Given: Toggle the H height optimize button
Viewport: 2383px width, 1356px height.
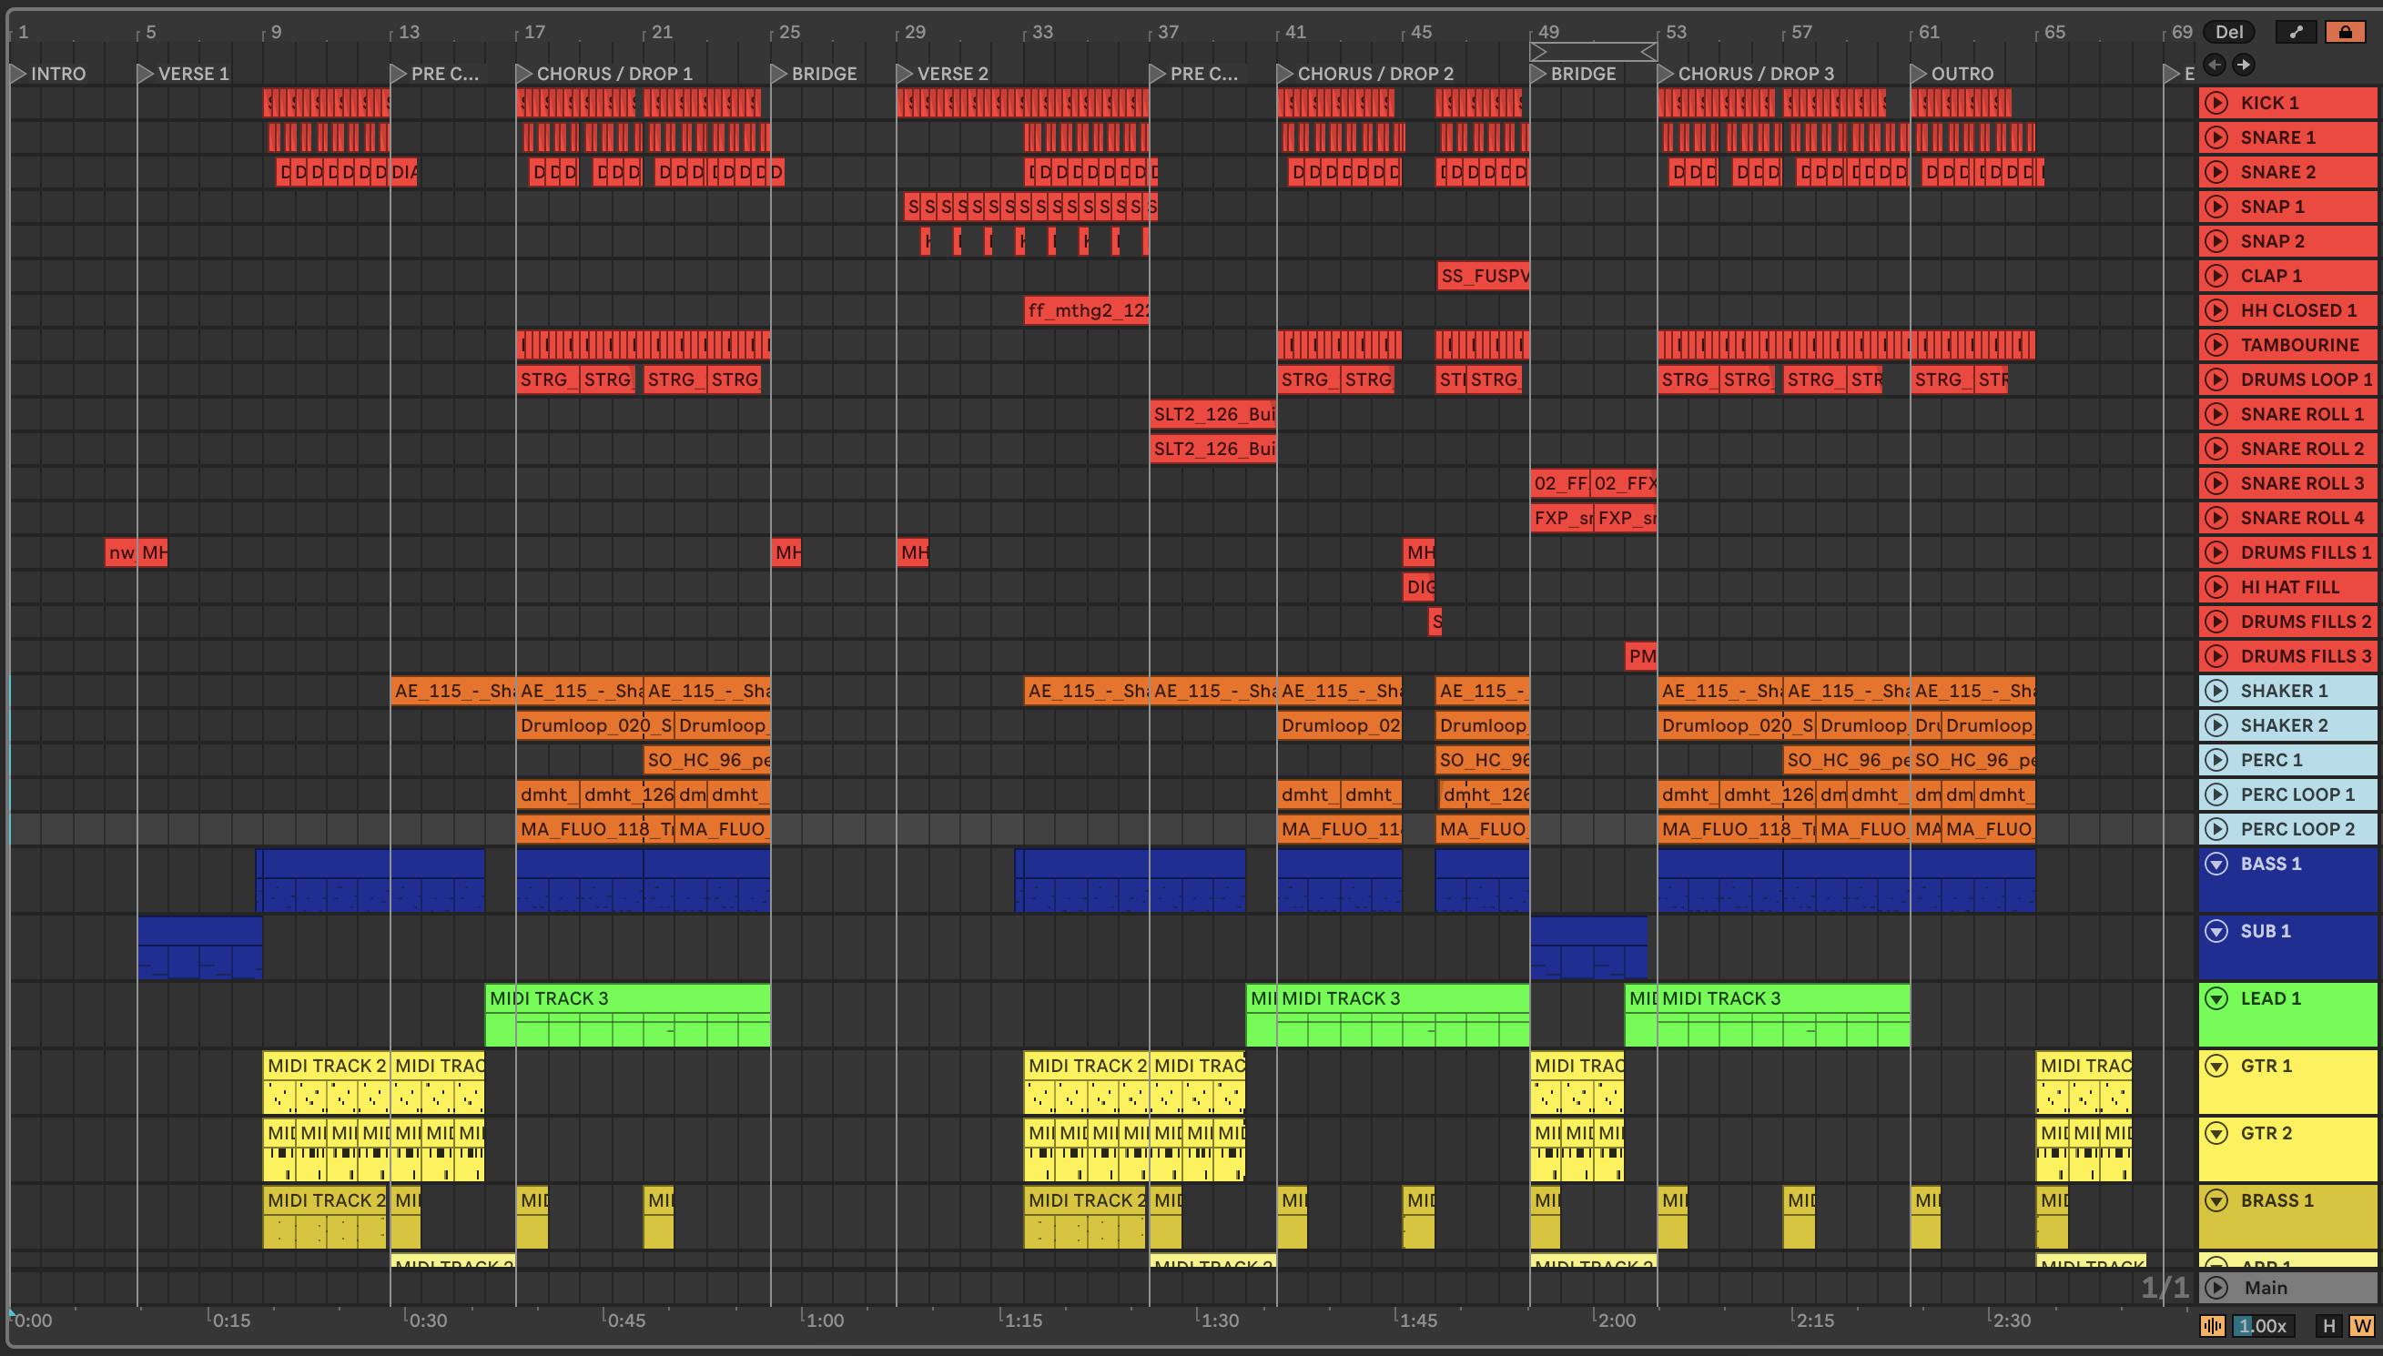Looking at the screenshot, I should point(2328,1325).
